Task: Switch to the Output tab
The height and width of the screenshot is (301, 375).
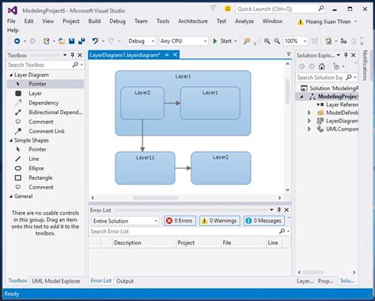Action: pos(125,281)
